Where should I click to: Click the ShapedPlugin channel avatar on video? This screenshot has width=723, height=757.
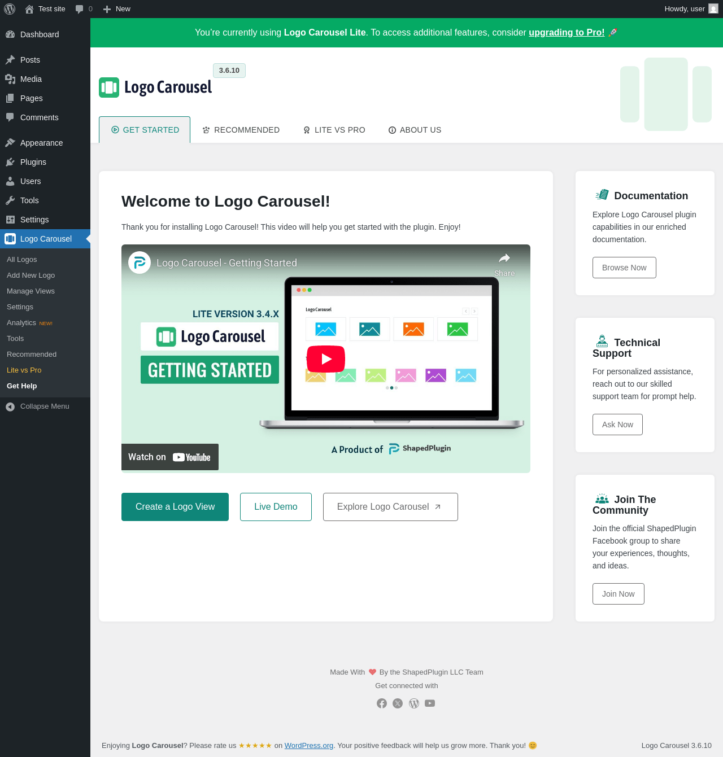pyautogui.click(x=140, y=262)
